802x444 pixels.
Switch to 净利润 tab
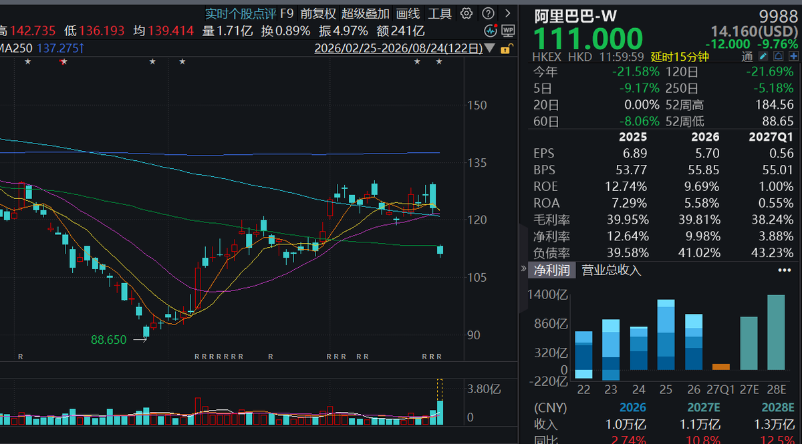(551, 270)
